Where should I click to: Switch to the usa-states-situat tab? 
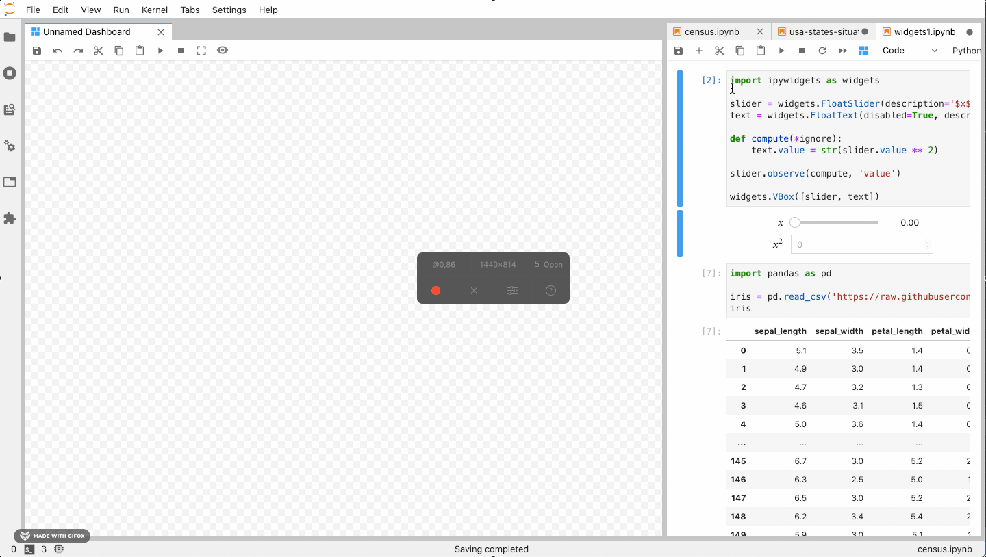pos(824,31)
